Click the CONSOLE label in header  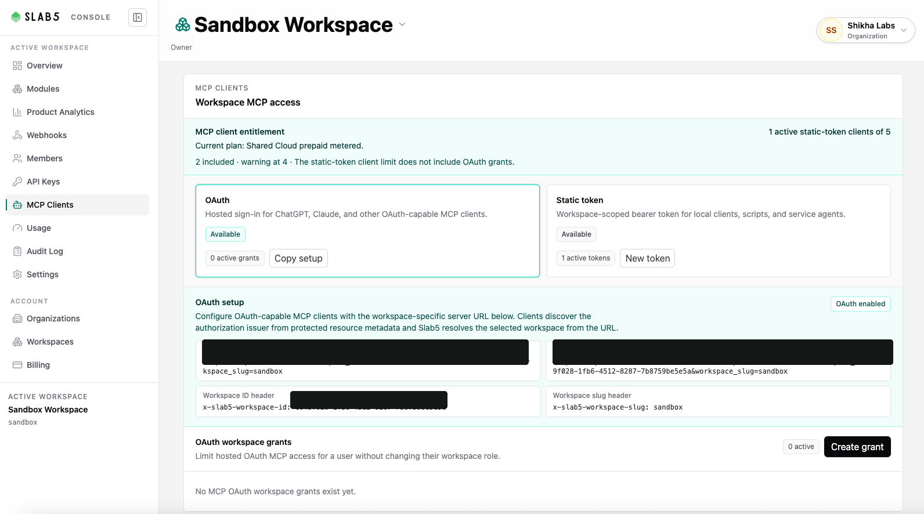click(91, 17)
